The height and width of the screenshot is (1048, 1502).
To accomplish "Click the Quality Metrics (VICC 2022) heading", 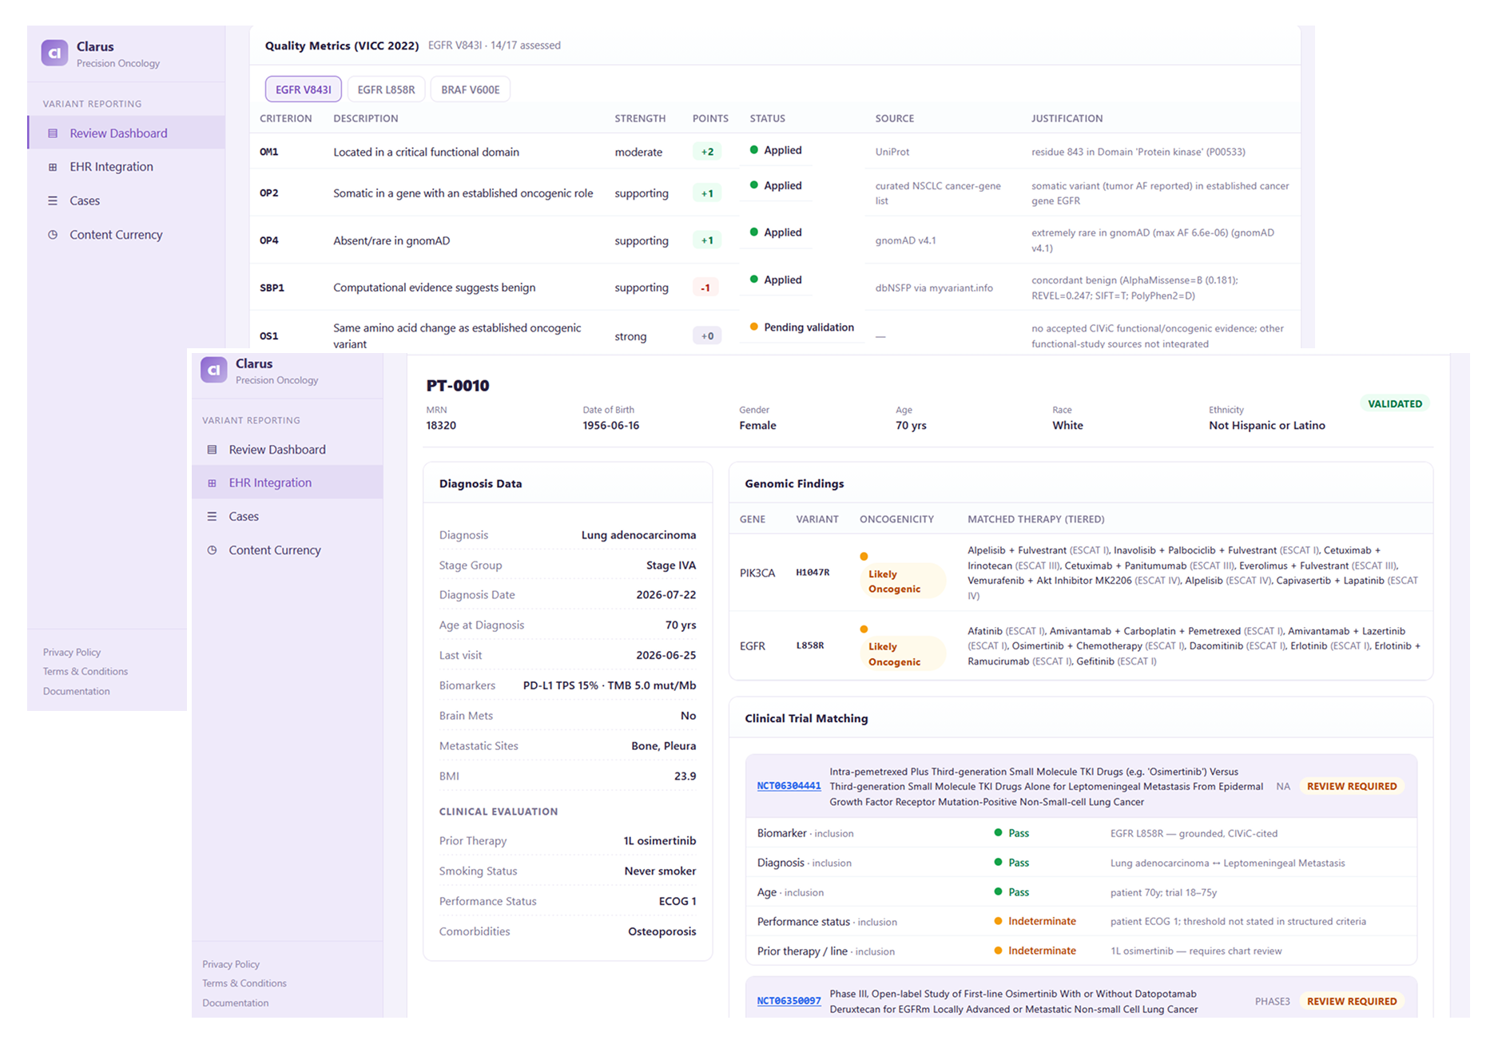I will 342,46.
